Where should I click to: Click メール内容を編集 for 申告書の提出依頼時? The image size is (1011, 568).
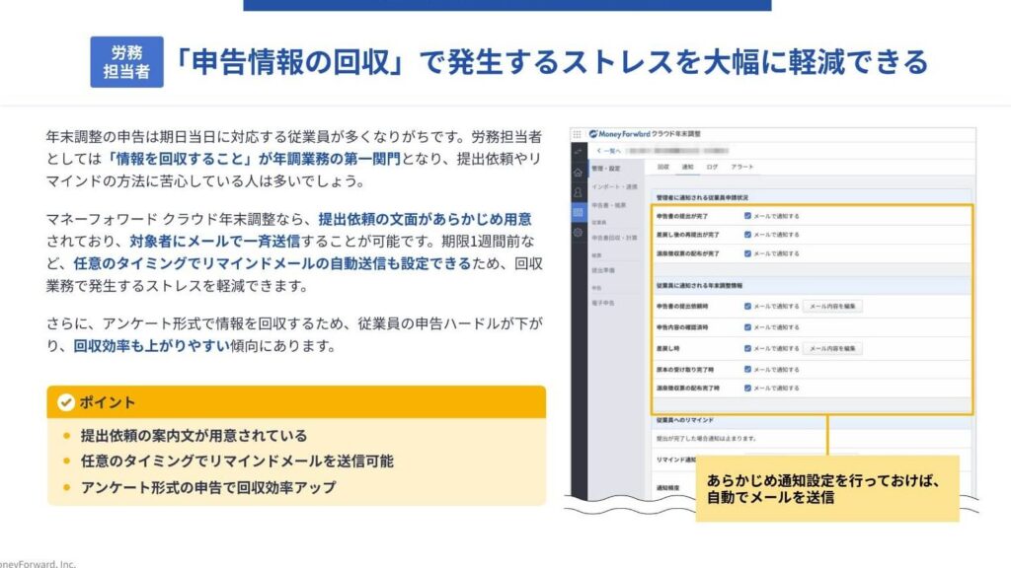click(x=833, y=307)
